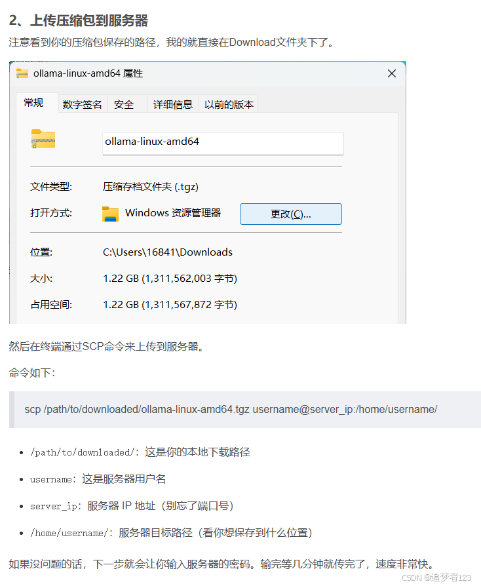This screenshot has width=481, height=586.
Task: Click the location path C:\Users\16841\Downloads
Action: [x=168, y=252]
